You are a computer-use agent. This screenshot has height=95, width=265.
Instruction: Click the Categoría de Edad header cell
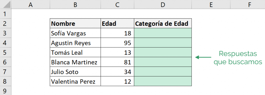click(163, 23)
